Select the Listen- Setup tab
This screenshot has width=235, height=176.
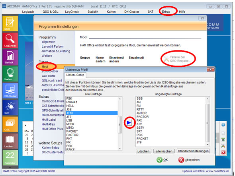pyautogui.click(x=75, y=75)
